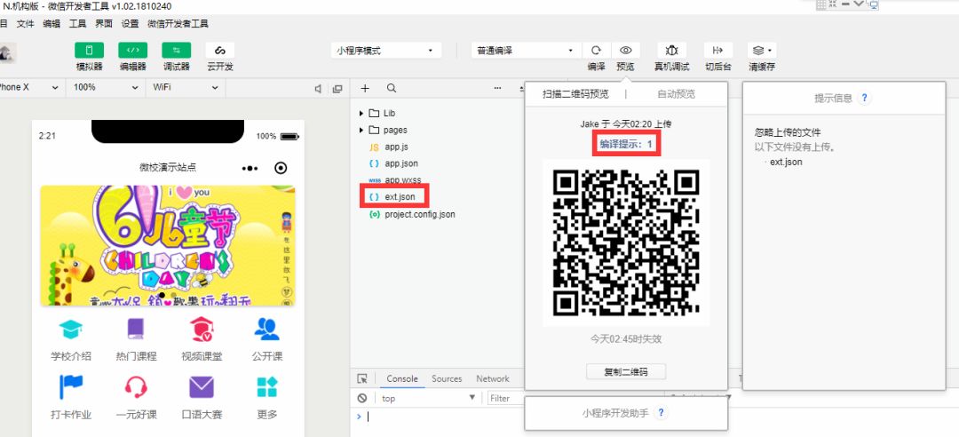The height and width of the screenshot is (437, 959).
Task: Click the user avatar in toolbar
Action: [x=7, y=52]
